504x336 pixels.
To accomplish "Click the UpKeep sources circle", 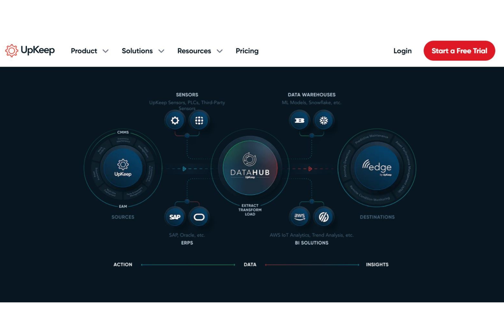I will tap(123, 168).
